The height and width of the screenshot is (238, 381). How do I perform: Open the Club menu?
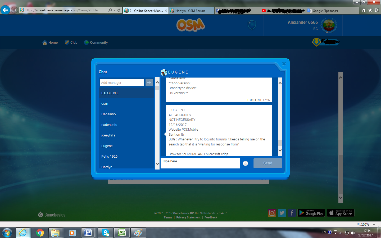(x=71, y=42)
